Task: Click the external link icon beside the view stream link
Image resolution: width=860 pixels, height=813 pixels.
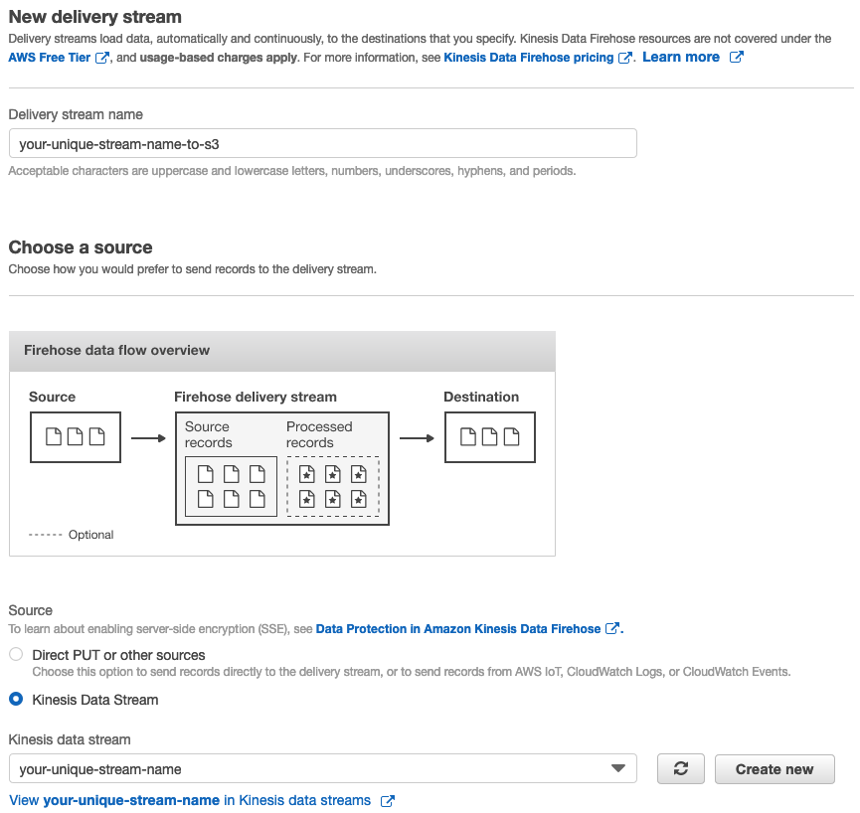Action: [386, 800]
